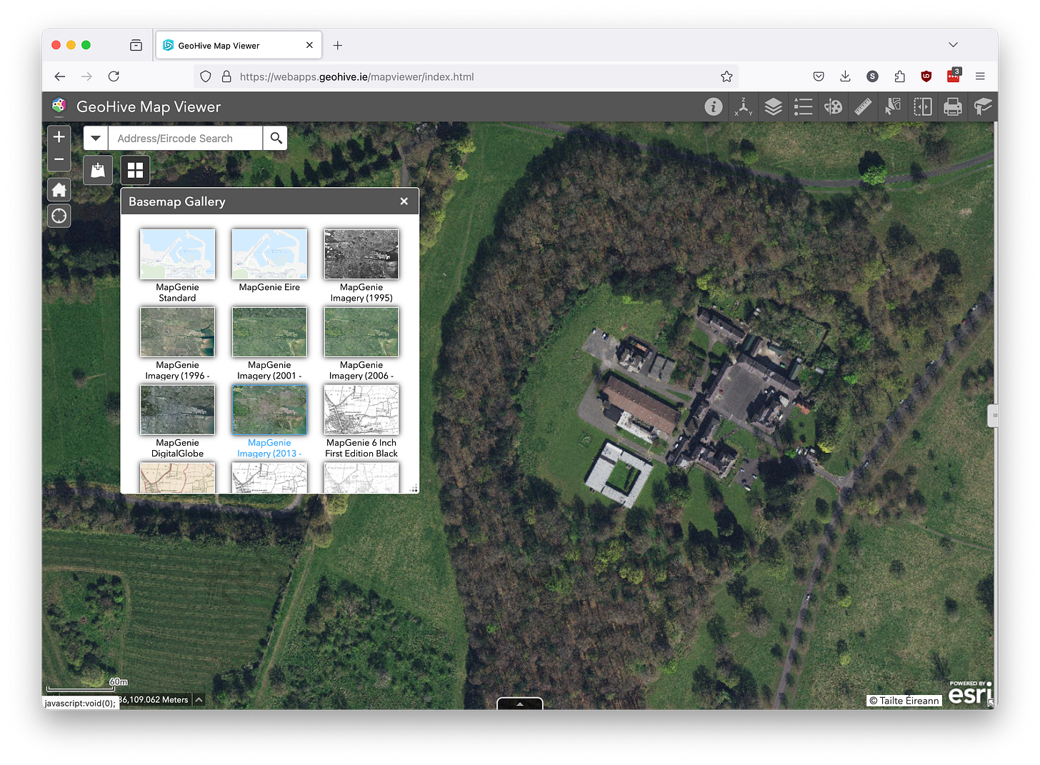Close the GeoHive Map Viewer tab
The height and width of the screenshot is (765, 1040).
[x=309, y=45]
